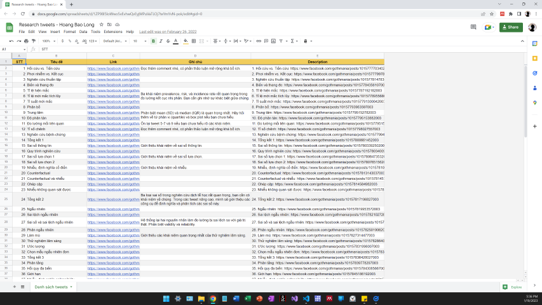This screenshot has height=305, width=542.
Task: Open the text color picker
Action: point(175,41)
